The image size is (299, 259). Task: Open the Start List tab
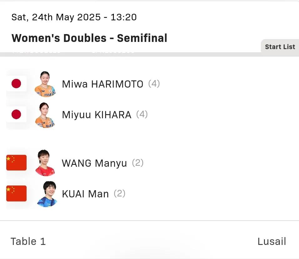tap(280, 47)
